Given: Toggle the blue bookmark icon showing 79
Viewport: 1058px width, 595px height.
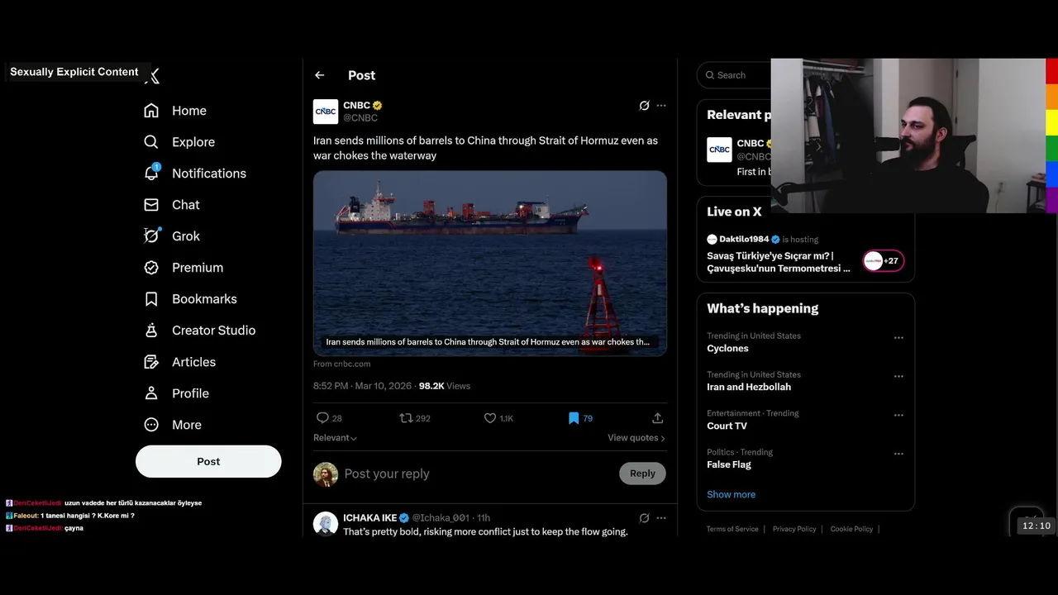Looking at the screenshot, I should 574,418.
